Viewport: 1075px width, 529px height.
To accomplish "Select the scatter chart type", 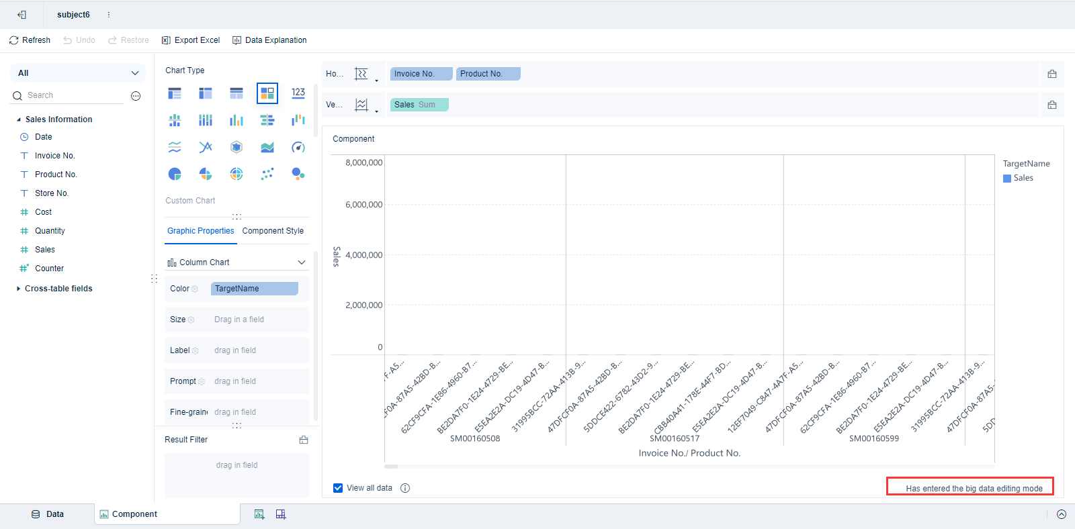I will (x=267, y=174).
